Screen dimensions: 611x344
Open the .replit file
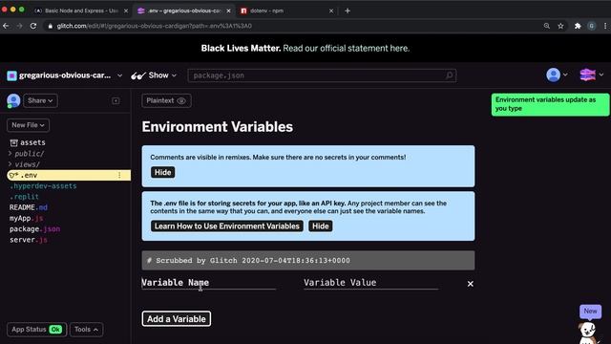coord(24,197)
